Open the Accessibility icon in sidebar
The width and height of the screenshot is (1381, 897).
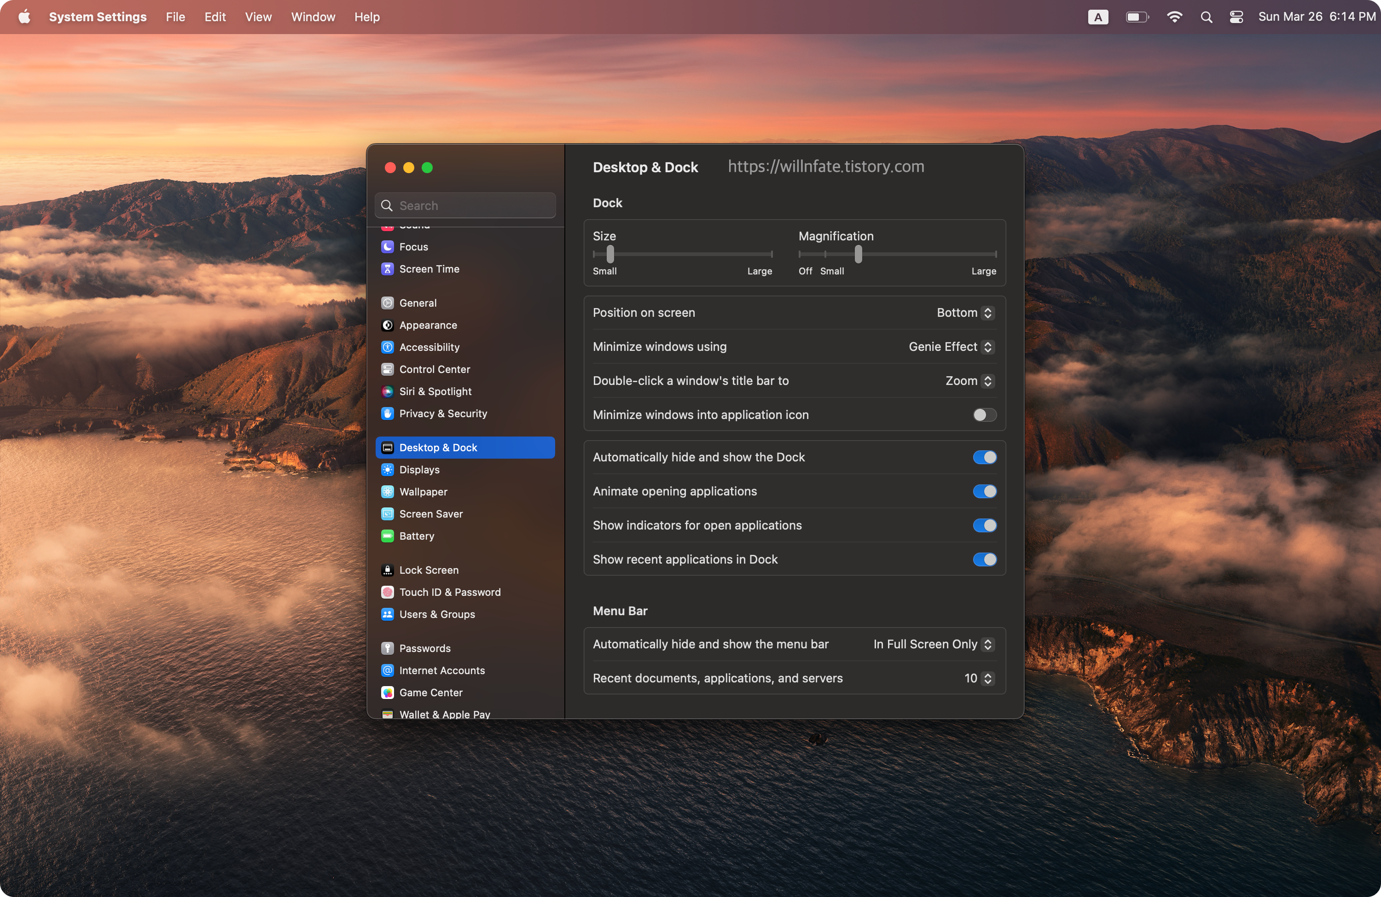[387, 347]
